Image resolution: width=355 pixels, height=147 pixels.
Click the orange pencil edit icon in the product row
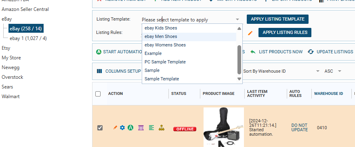(x=115, y=128)
